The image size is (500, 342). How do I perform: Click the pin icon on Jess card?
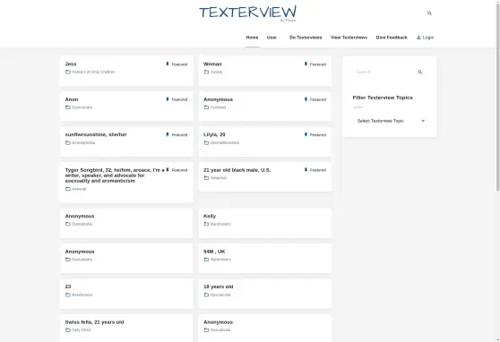168,64
